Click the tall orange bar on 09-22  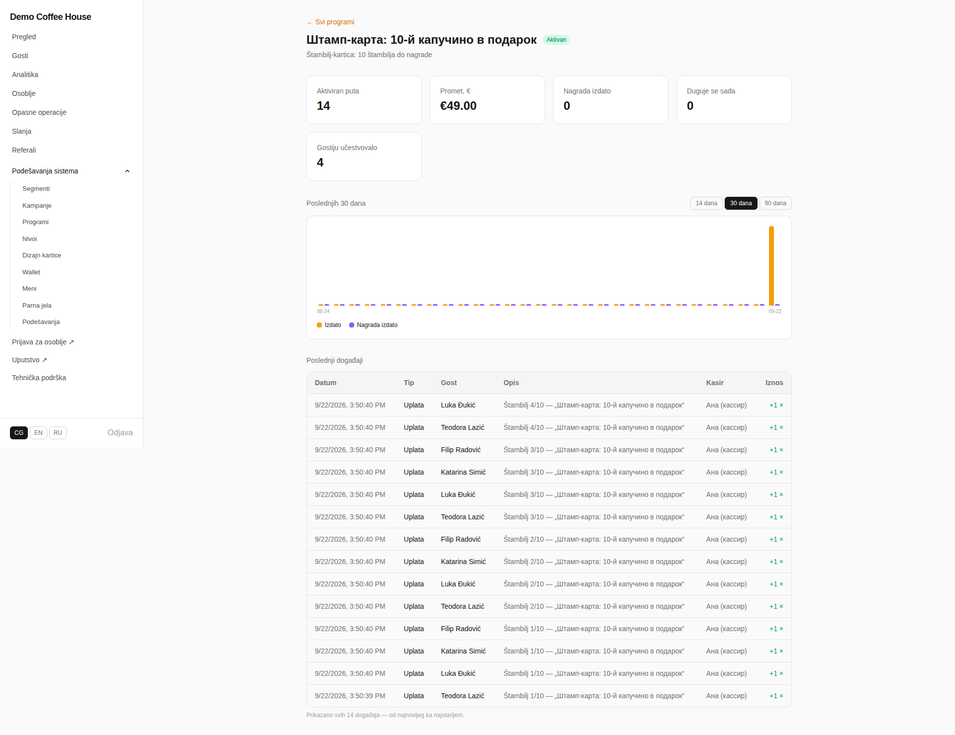771,266
